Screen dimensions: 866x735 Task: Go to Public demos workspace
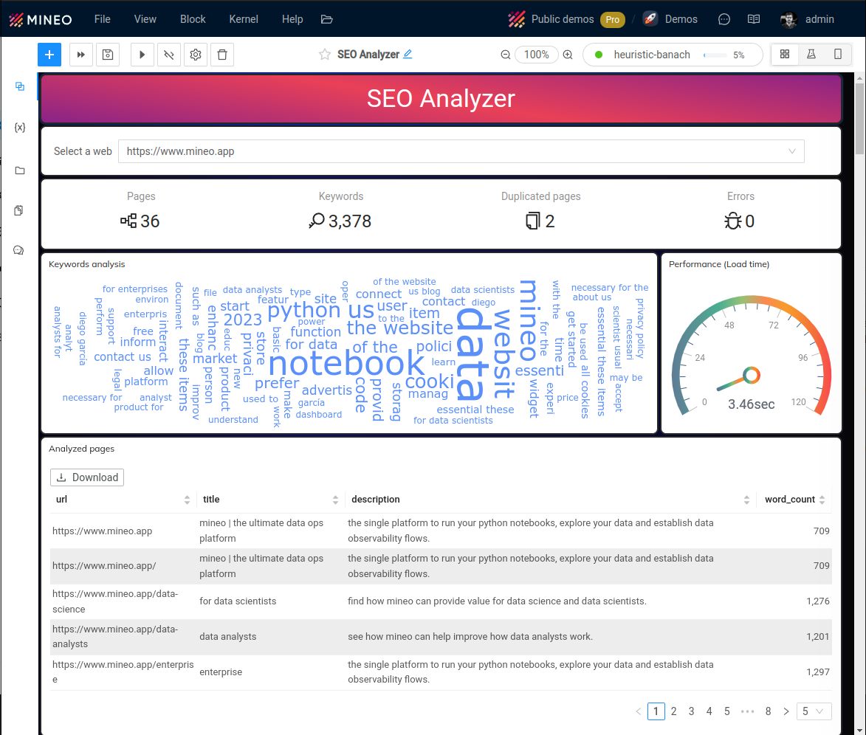[x=563, y=19]
